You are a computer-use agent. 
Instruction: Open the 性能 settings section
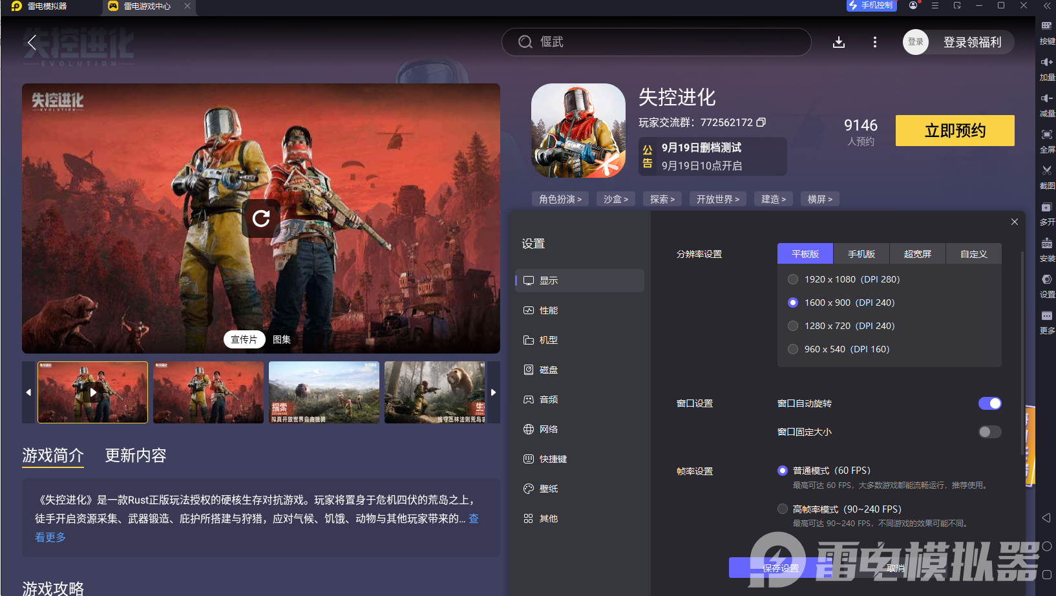coord(580,310)
